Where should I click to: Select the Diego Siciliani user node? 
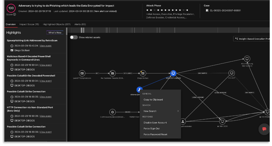pyautogui.click(x=143, y=73)
